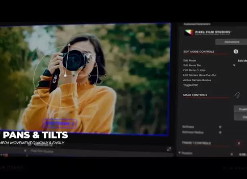Screen dimensions: 247x179
Task: Adjust the Softness slider marker
Action: coord(220,127)
